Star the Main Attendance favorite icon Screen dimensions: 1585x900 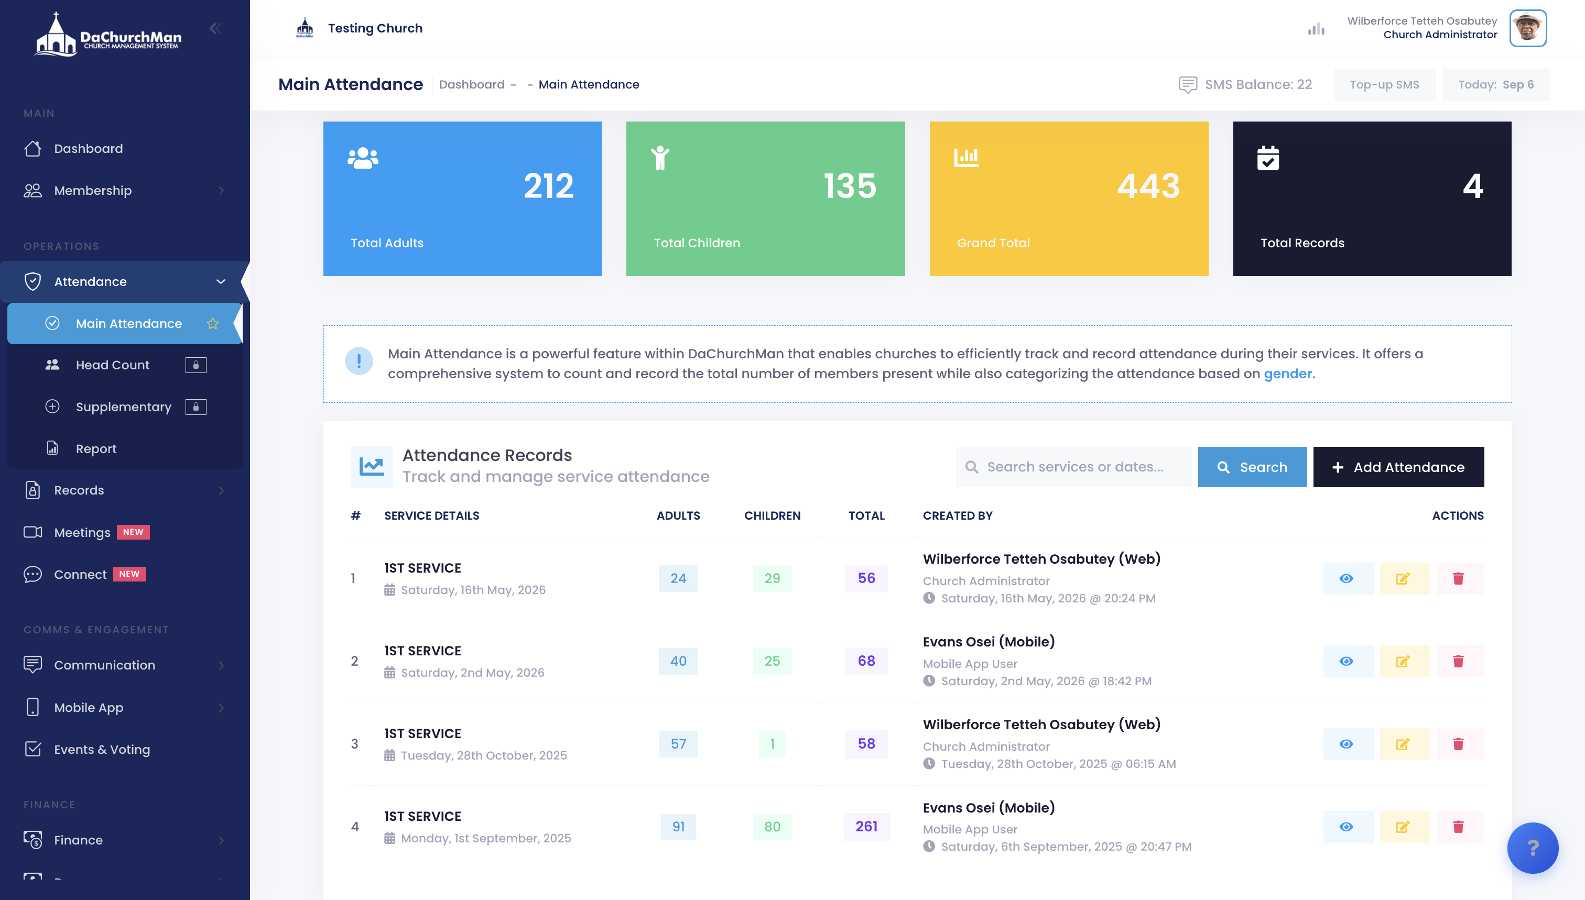pos(213,323)
